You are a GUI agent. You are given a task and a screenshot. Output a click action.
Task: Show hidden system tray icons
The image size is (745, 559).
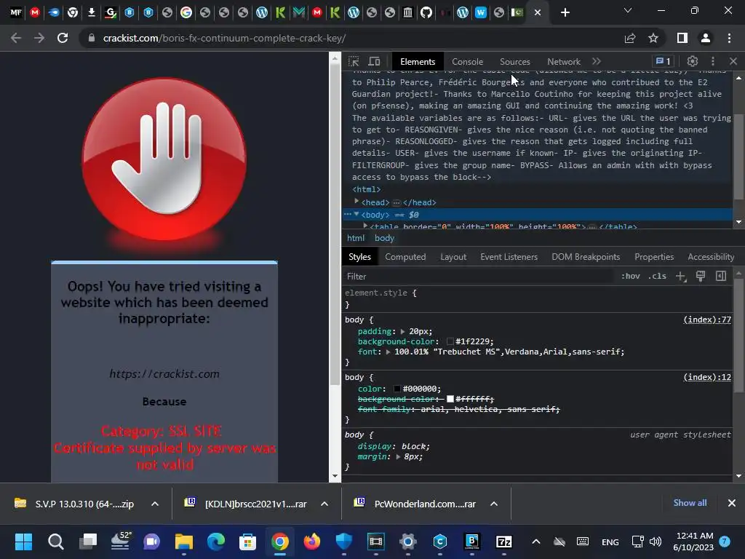[536, 542]
